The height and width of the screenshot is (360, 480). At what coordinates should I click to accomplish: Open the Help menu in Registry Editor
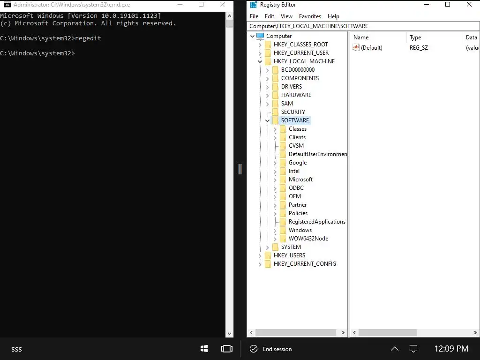tap(333, 16)
